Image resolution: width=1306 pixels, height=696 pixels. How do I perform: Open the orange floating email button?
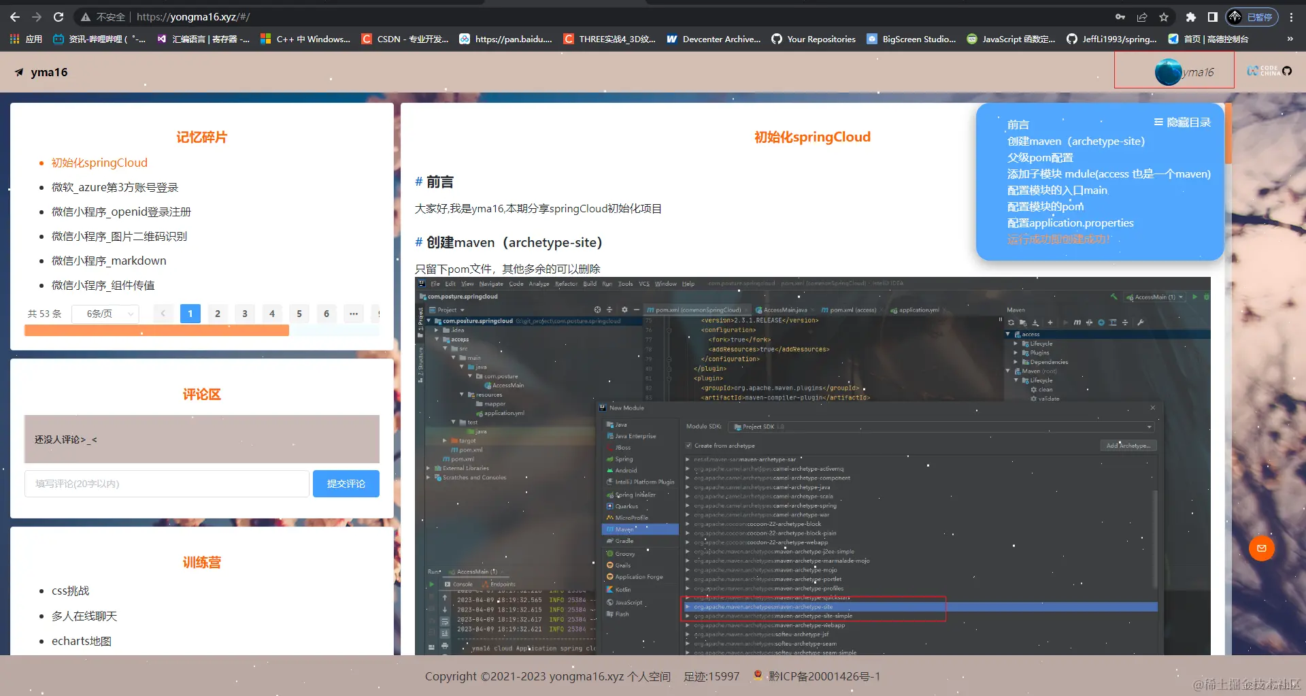1261,548
